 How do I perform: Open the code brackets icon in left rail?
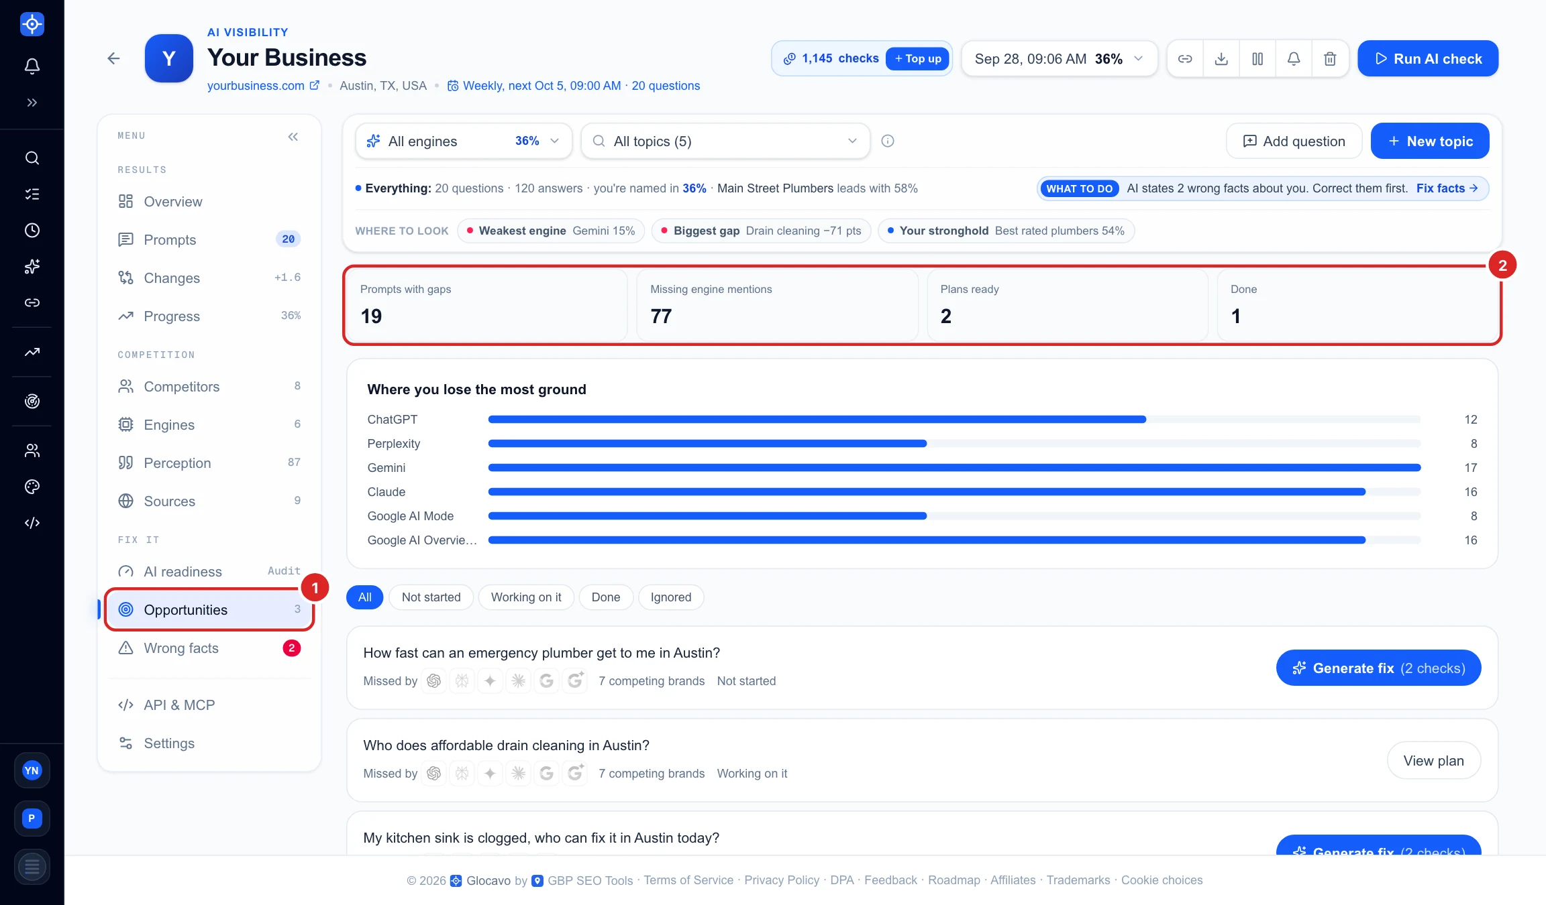coord(32,523)
